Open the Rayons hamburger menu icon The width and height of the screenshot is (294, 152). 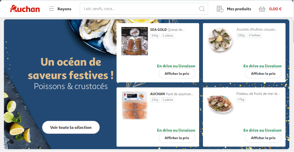click(51, 9)
